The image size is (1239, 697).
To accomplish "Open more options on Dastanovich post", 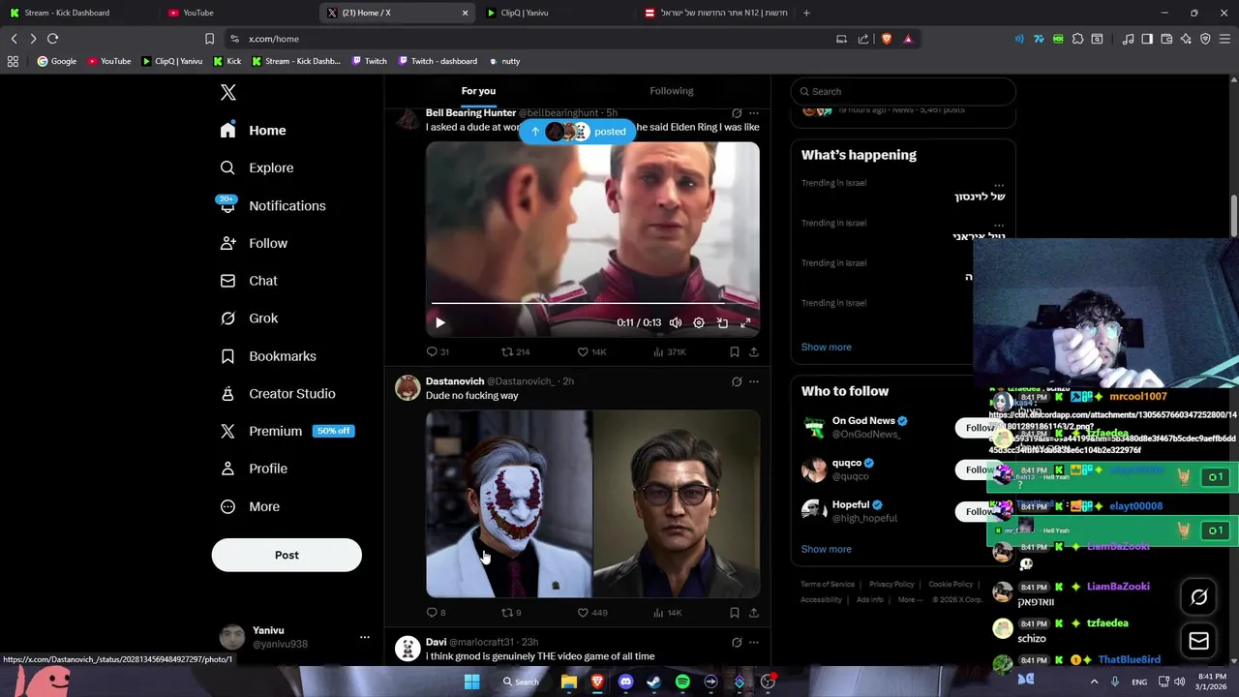I will [754, 381].
